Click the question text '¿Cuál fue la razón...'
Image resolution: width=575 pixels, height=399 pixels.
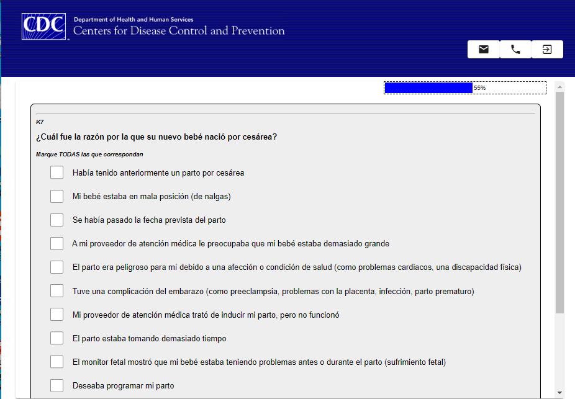[x=156, y=137]
